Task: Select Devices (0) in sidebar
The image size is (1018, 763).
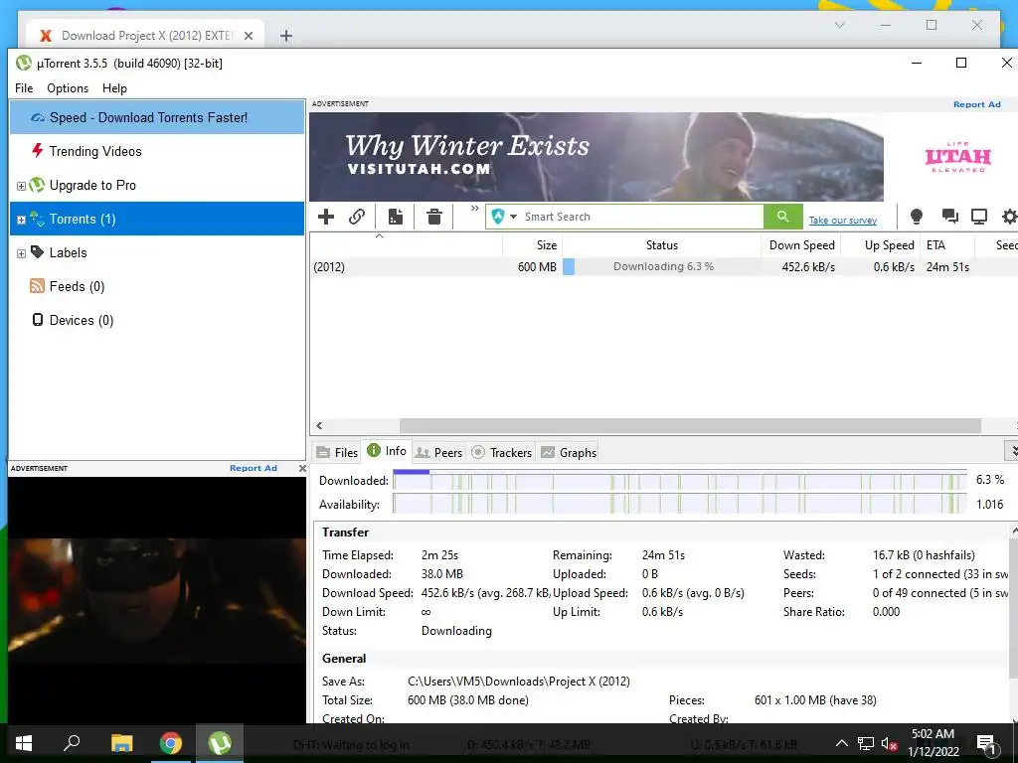Action: pos(157,320)
